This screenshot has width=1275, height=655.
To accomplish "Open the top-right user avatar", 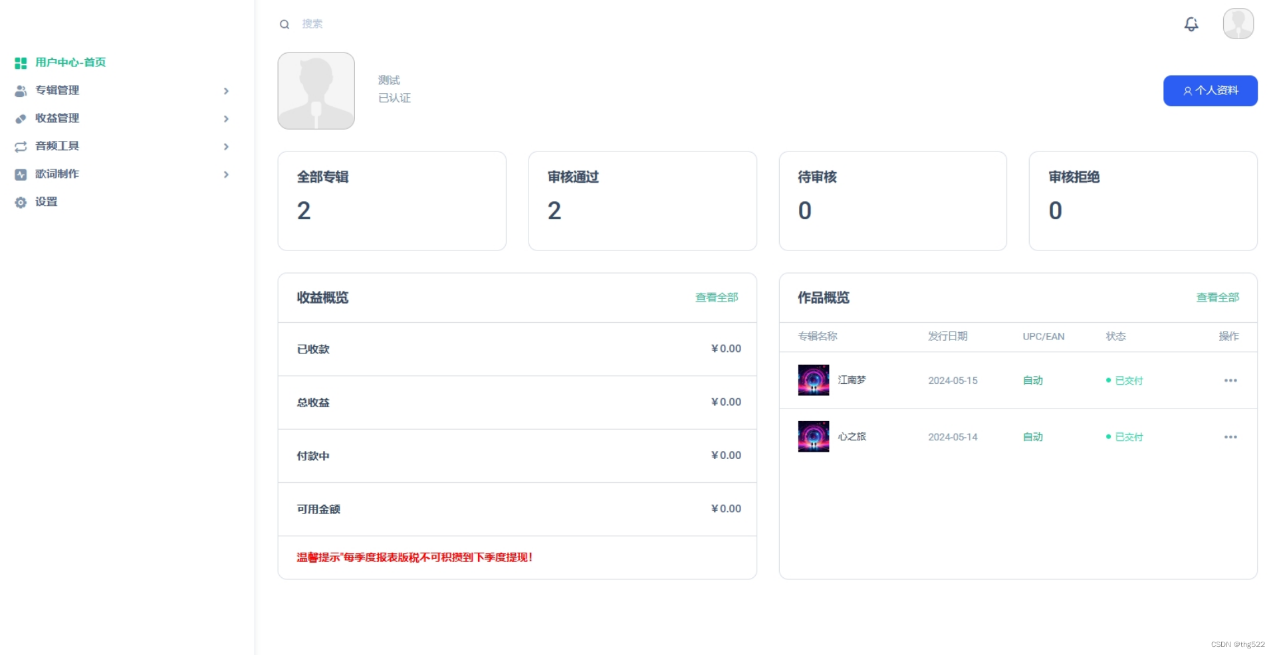I will pos(1238,24).
